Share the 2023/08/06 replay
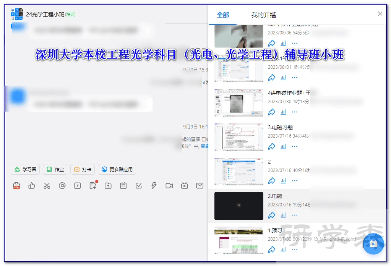Image resolution: width=391 pixels, height=266 pixels. coord(271,43)
